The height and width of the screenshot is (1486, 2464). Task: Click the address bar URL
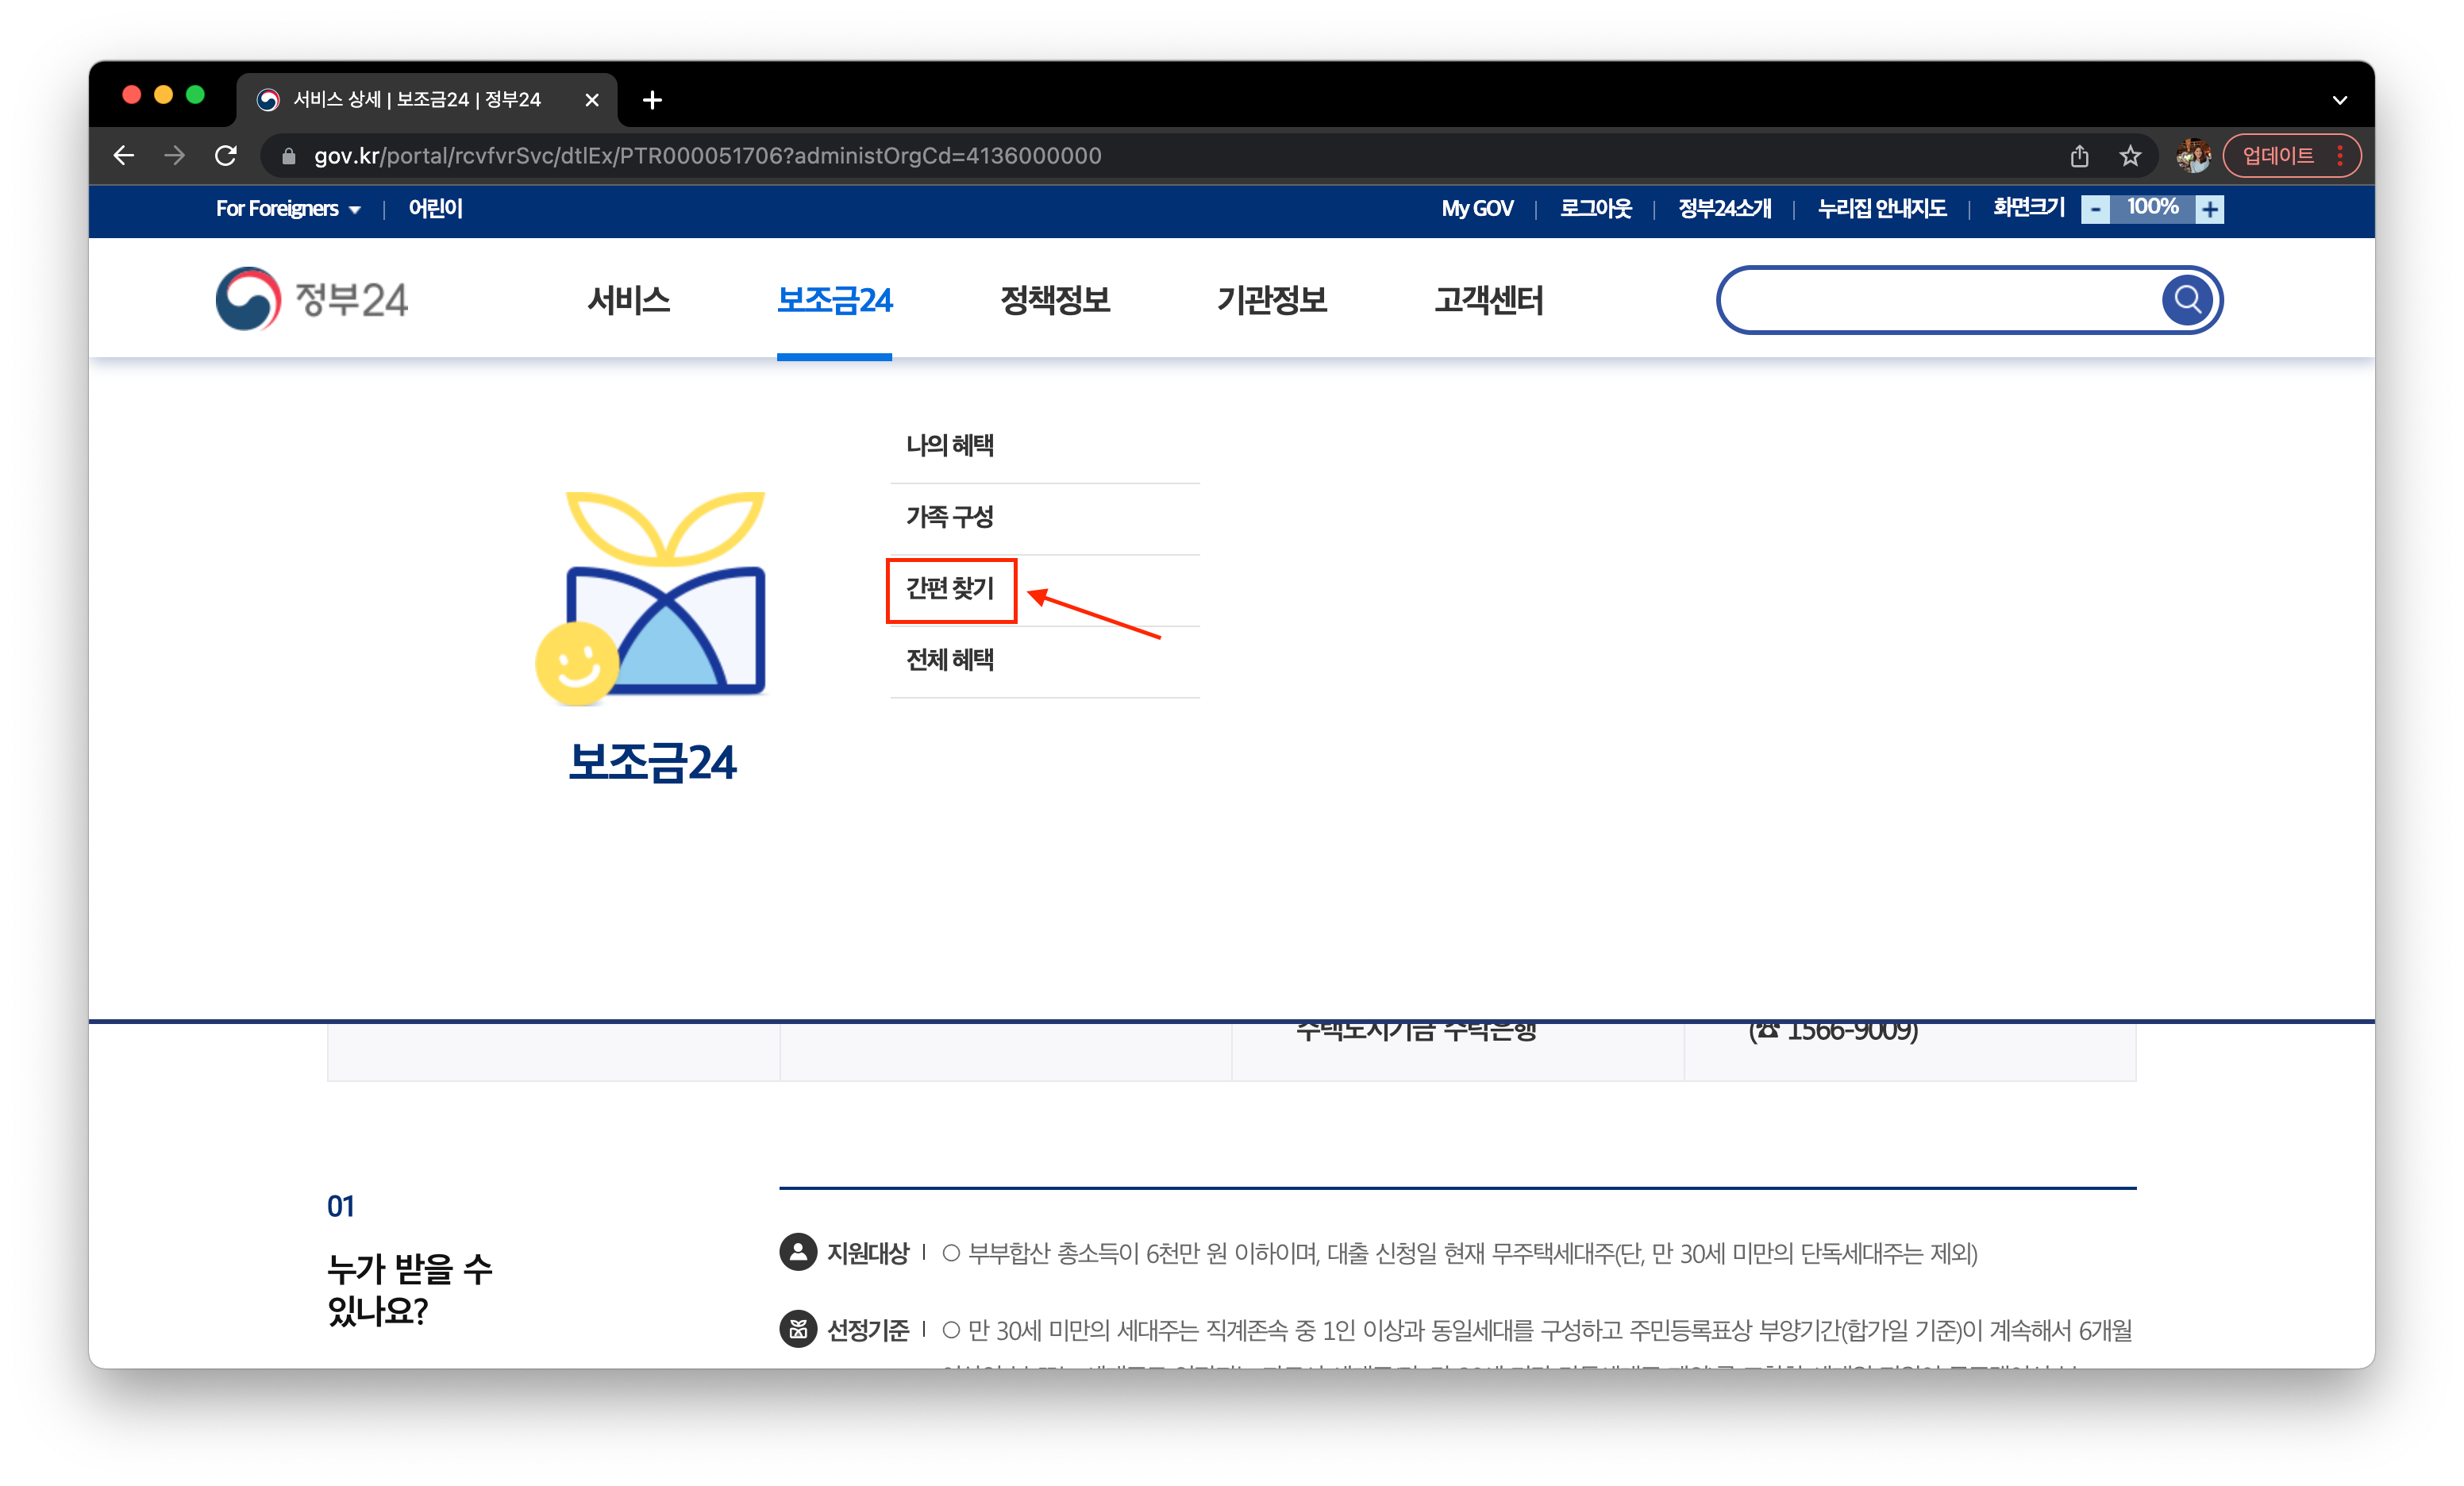pyautogui.click(x=708, y=156)
